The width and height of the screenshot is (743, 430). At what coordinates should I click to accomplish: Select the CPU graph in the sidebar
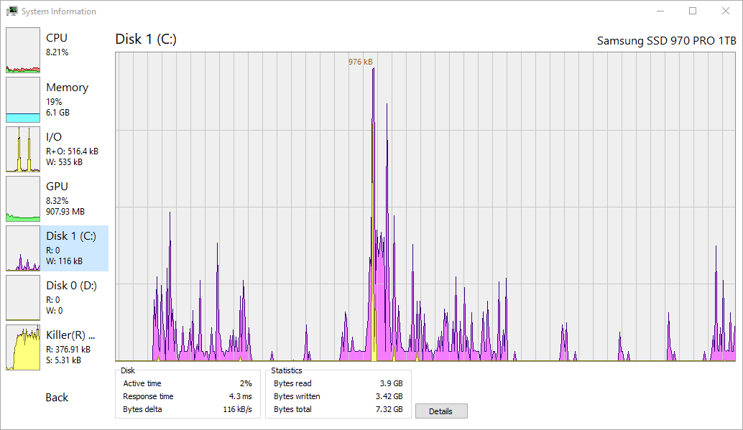click(22, 51)
